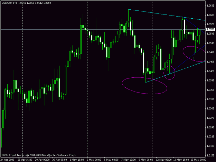
Task: Click the 1.0335 price axis label
Action: [x=210, y=99]
